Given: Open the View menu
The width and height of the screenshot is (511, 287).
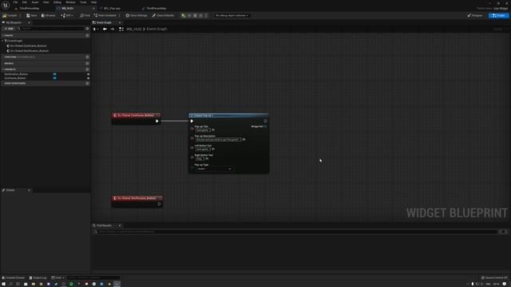Looking at the screenshot, I should pyautogui.click(x=46, y=2).
